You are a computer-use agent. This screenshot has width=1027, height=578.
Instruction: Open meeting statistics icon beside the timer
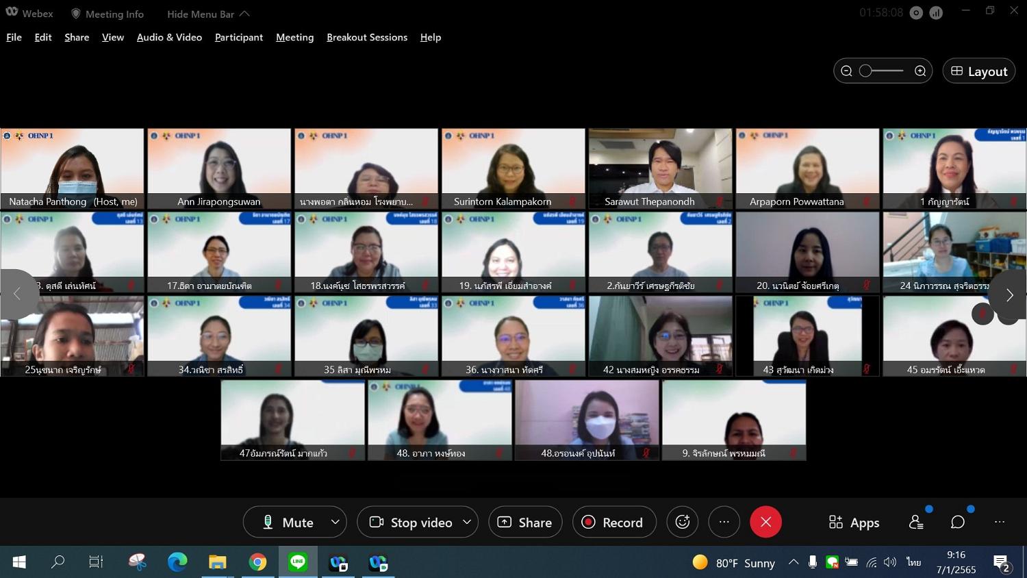pos(936,13)
